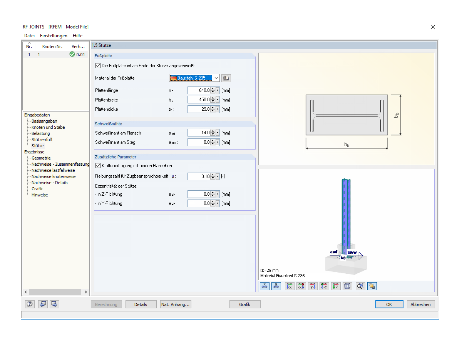Open arrow menu beside Plattendicke value

(217, 109)
